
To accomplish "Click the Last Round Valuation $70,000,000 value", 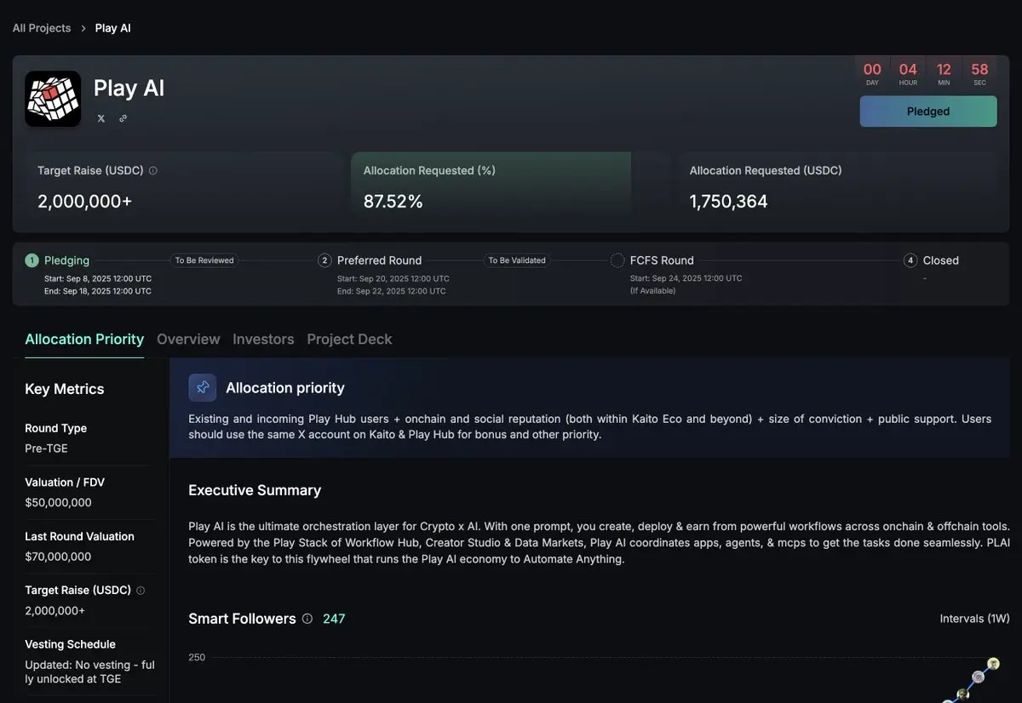I will coord(58,557).
